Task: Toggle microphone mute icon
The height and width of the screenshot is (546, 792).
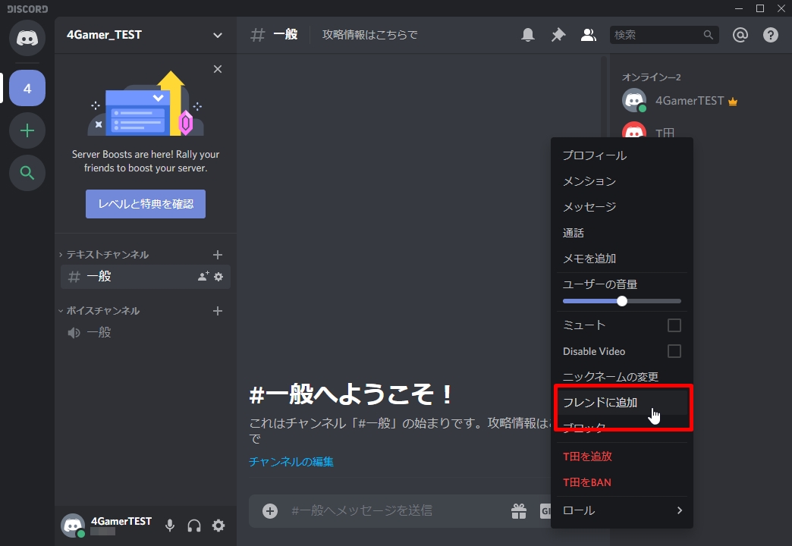Action: [170, 526]
